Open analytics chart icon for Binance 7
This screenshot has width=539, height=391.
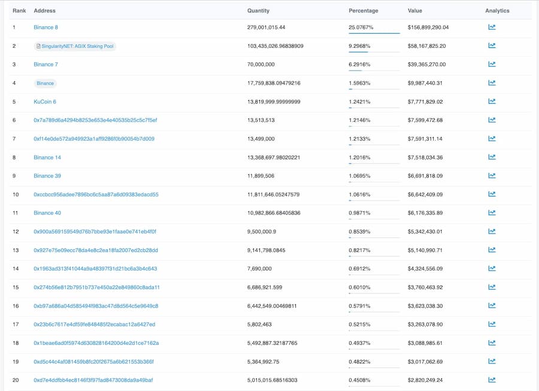click(492, 64)
